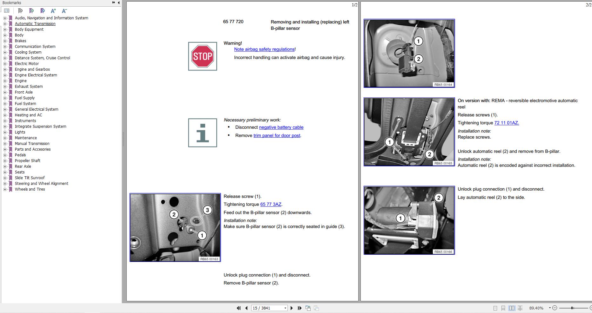The width and height of the screenshot is (592, 313).
Task: Open the "trim panel for door post" link
Action: tap(277, 135)
